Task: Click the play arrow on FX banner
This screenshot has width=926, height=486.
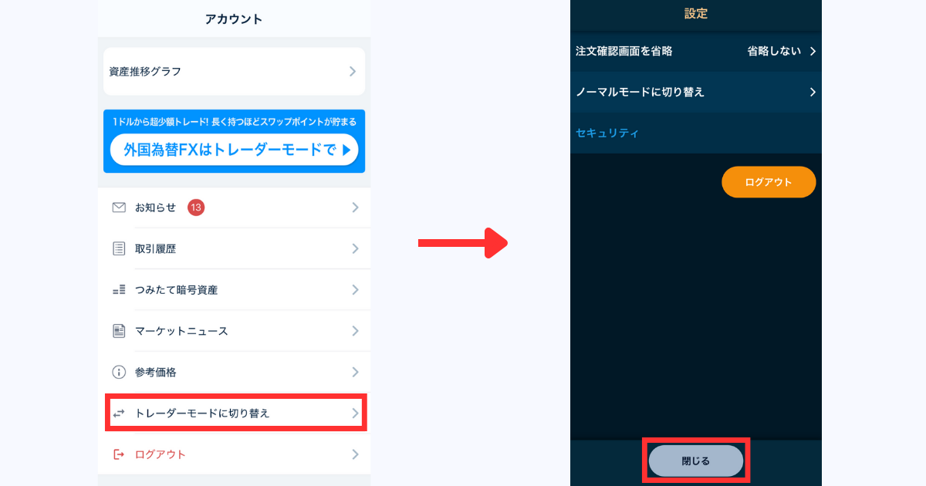Action: [x=346, y=150]
